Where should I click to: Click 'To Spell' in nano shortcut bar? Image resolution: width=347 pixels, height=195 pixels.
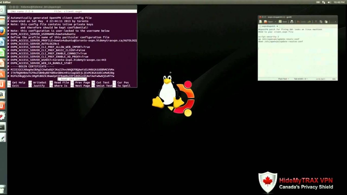[x=124, y=86]
